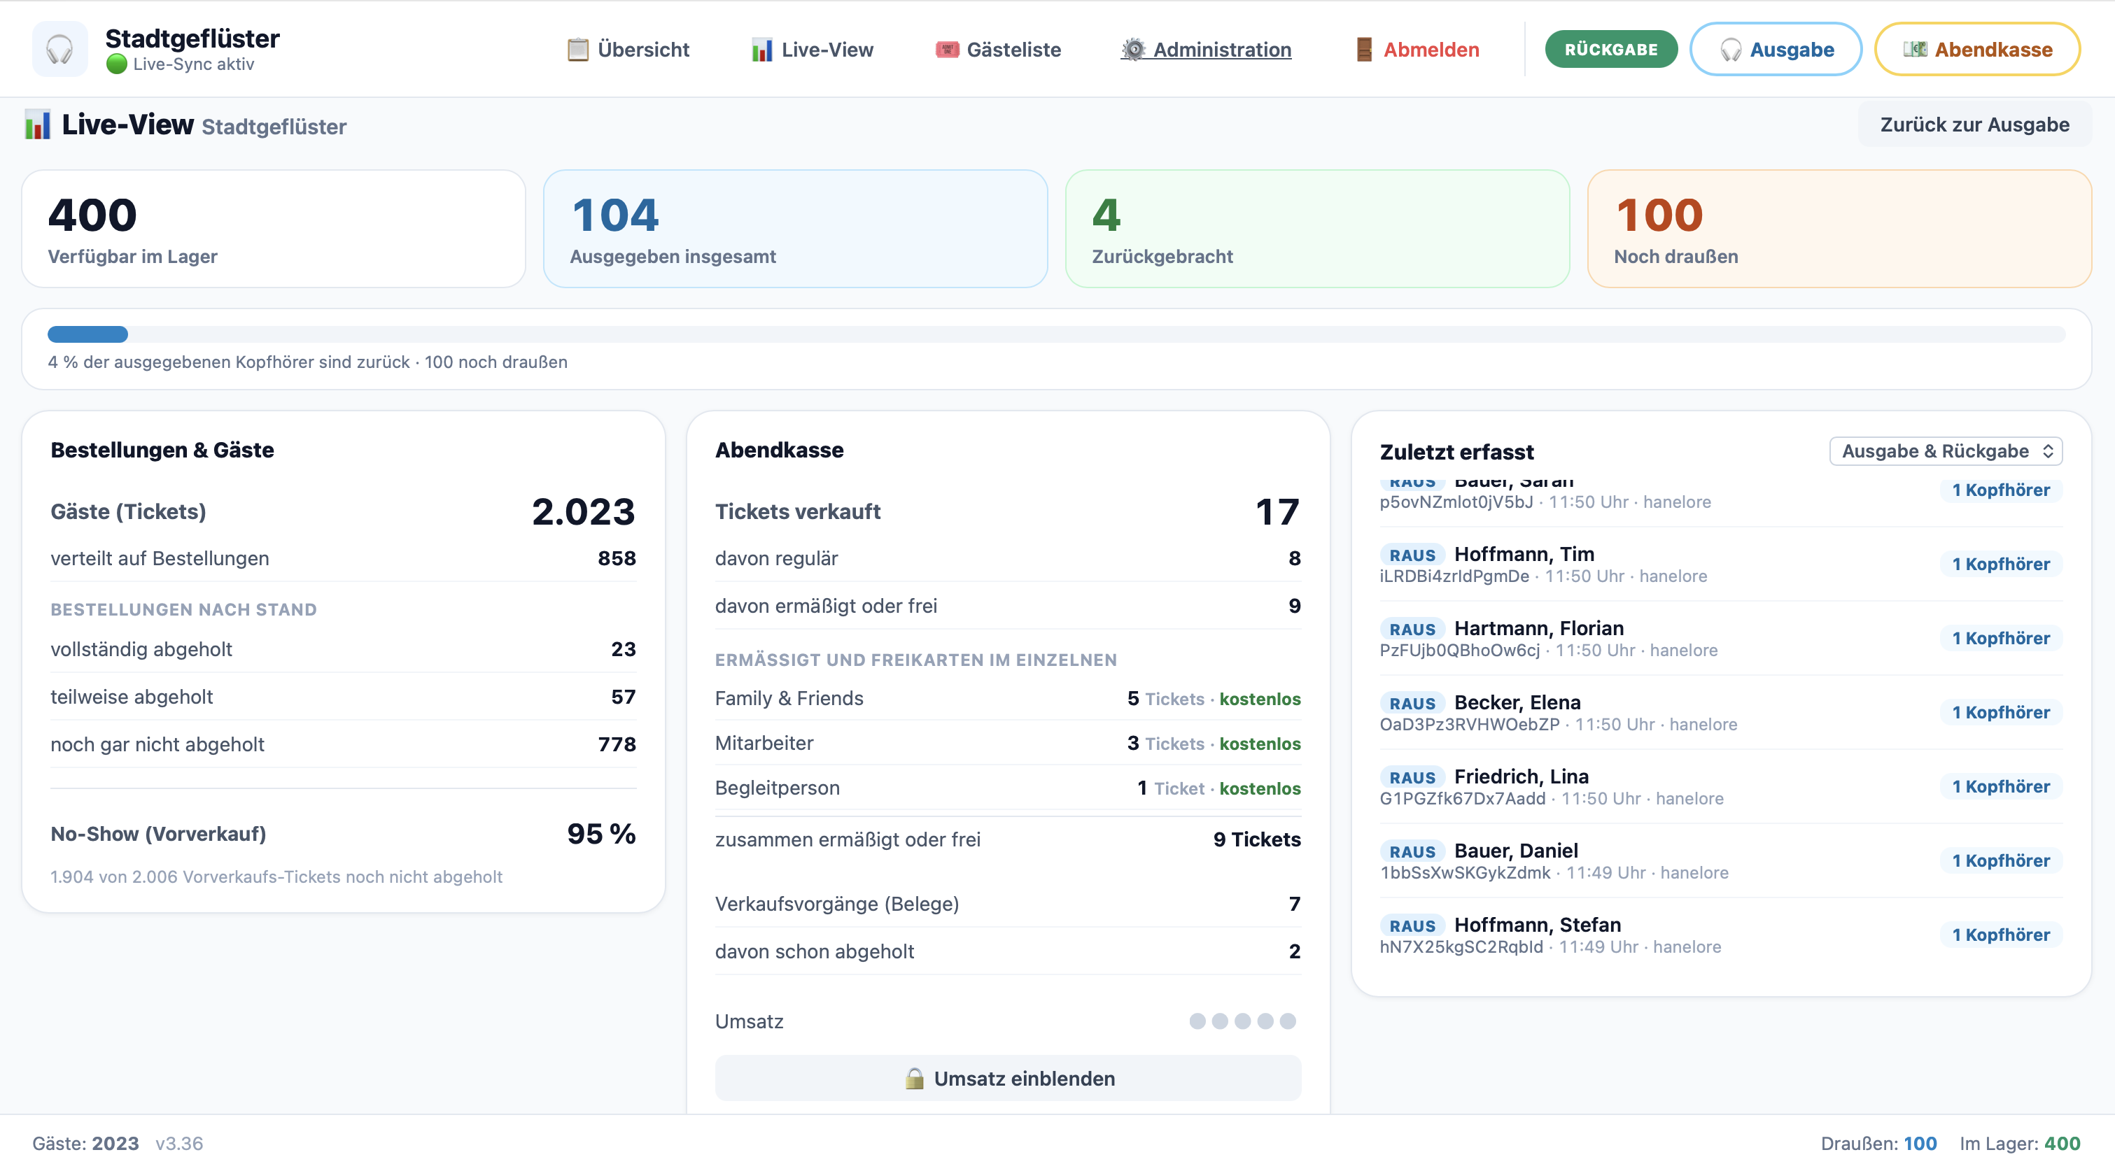Click the returned-headphones progress bar
The height and width of the screenshot is (1171, 2115).
1057,334
